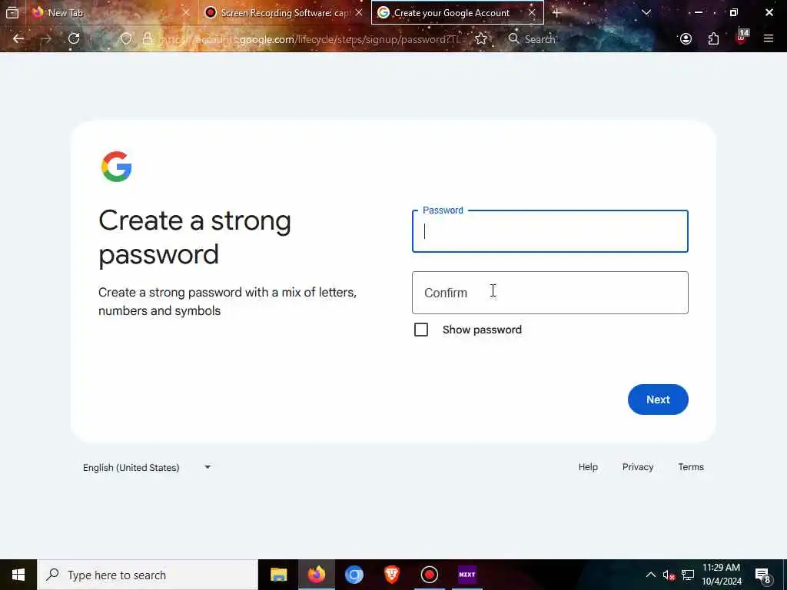
Task: Click the Next button
Action: [658, 399]
